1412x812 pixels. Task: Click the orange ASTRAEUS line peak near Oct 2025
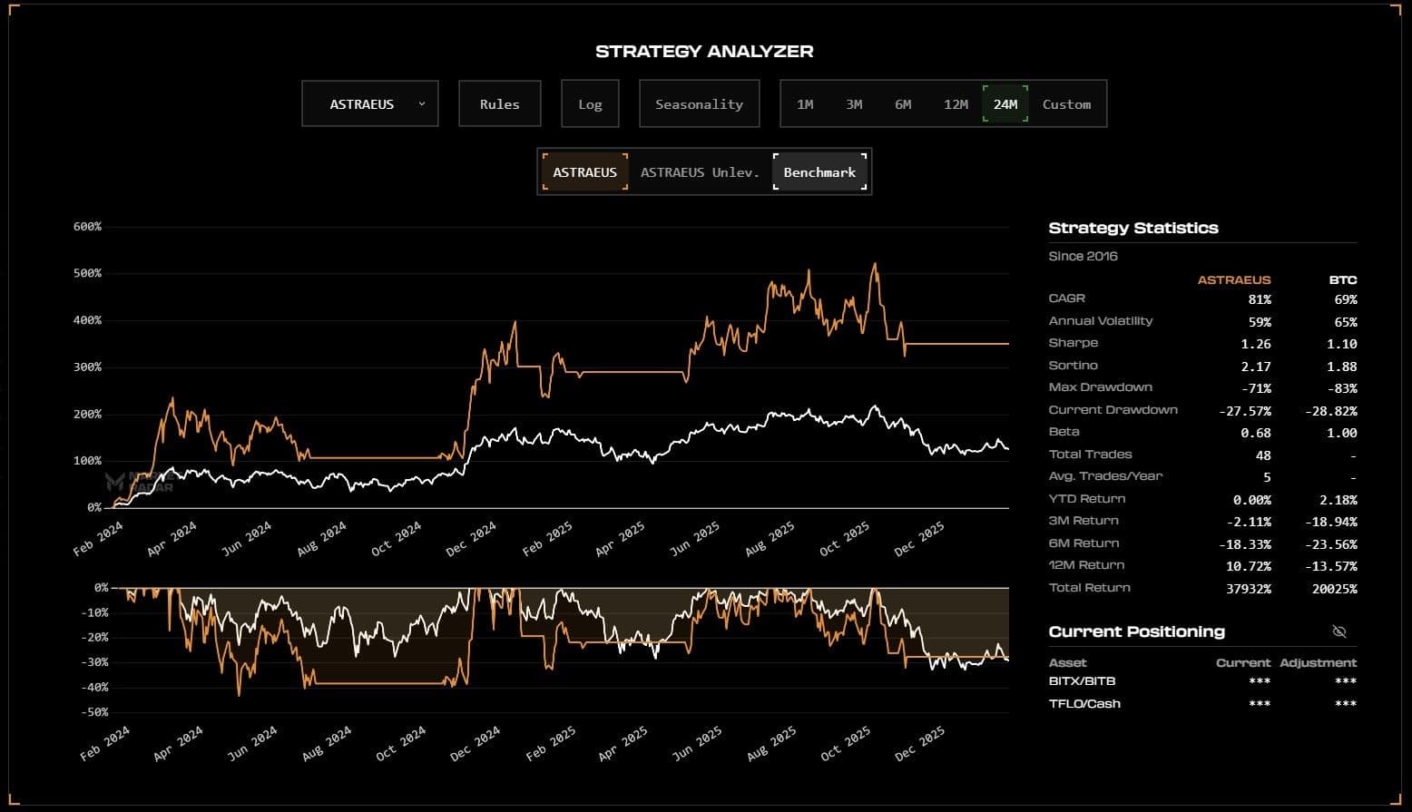click(875, 265)
